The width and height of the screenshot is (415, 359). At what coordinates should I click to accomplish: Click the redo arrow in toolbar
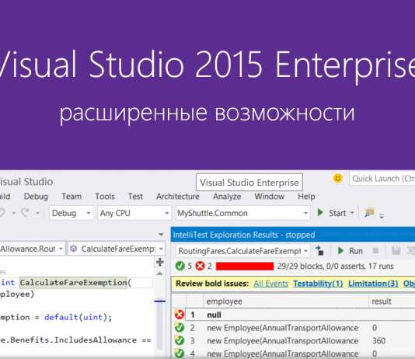coord(26,212)
